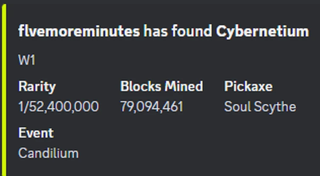Image resolution: width=320 pixels, height=176 pixels.
Task: Select the 1/52,400,000 rarity value
Action: pyautogui.click(x=58, y=107)
